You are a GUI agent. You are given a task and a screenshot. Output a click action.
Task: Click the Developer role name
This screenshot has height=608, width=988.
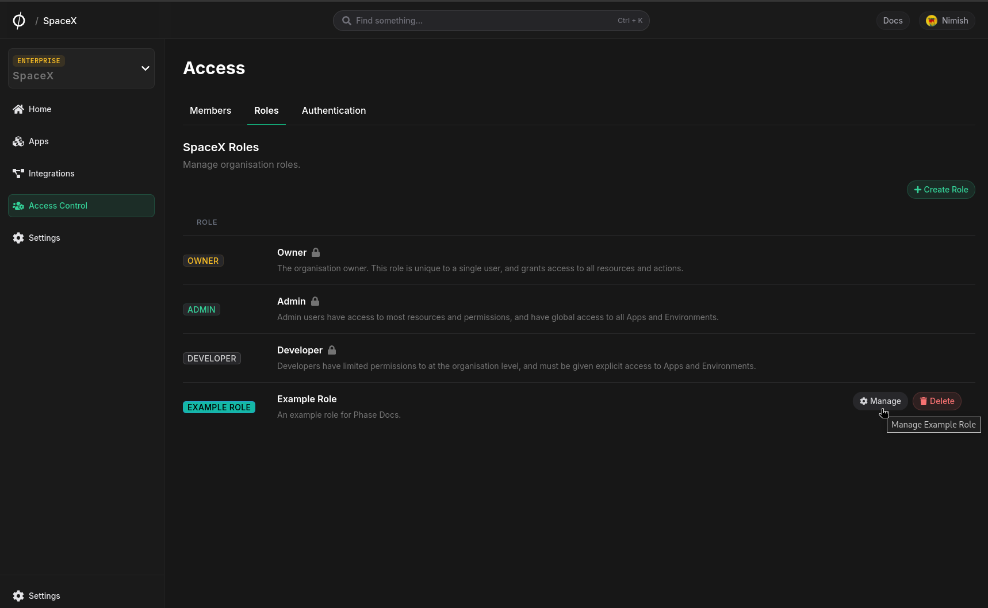300,350
